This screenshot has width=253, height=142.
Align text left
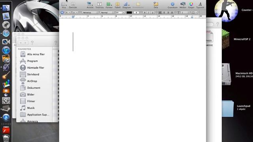point(160,13)
